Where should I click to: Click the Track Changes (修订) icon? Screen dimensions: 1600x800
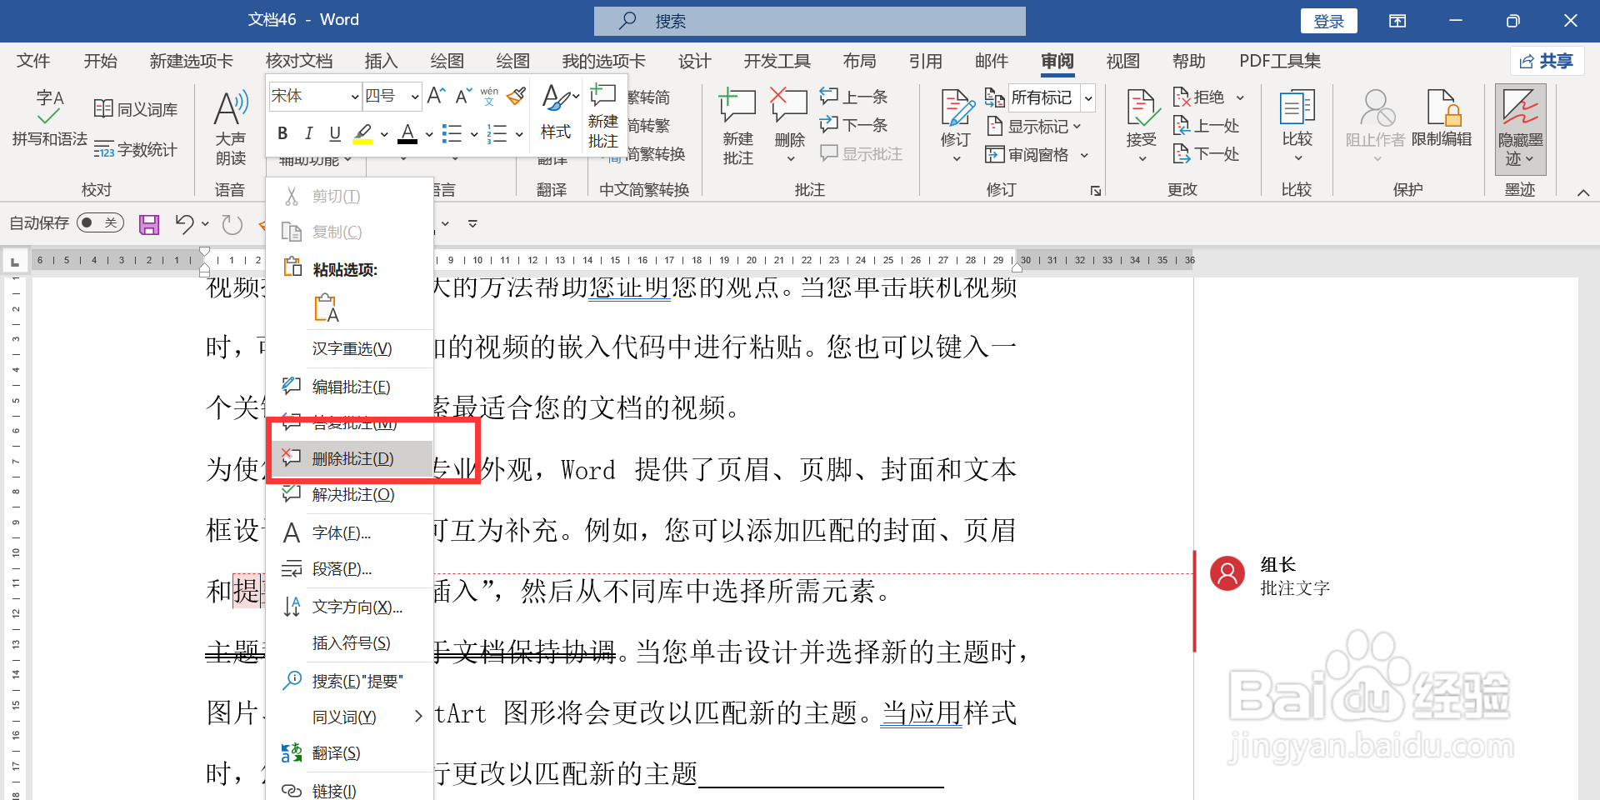point(956,108)
